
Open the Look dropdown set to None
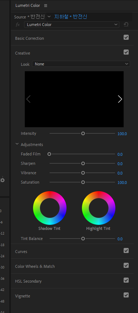(81, 64)
